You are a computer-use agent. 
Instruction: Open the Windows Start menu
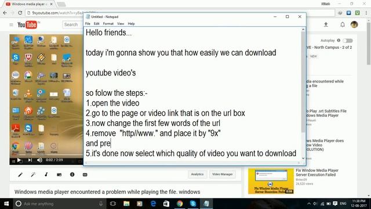pos(6,204)
